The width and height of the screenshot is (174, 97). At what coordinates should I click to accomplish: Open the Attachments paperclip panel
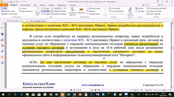2,51
